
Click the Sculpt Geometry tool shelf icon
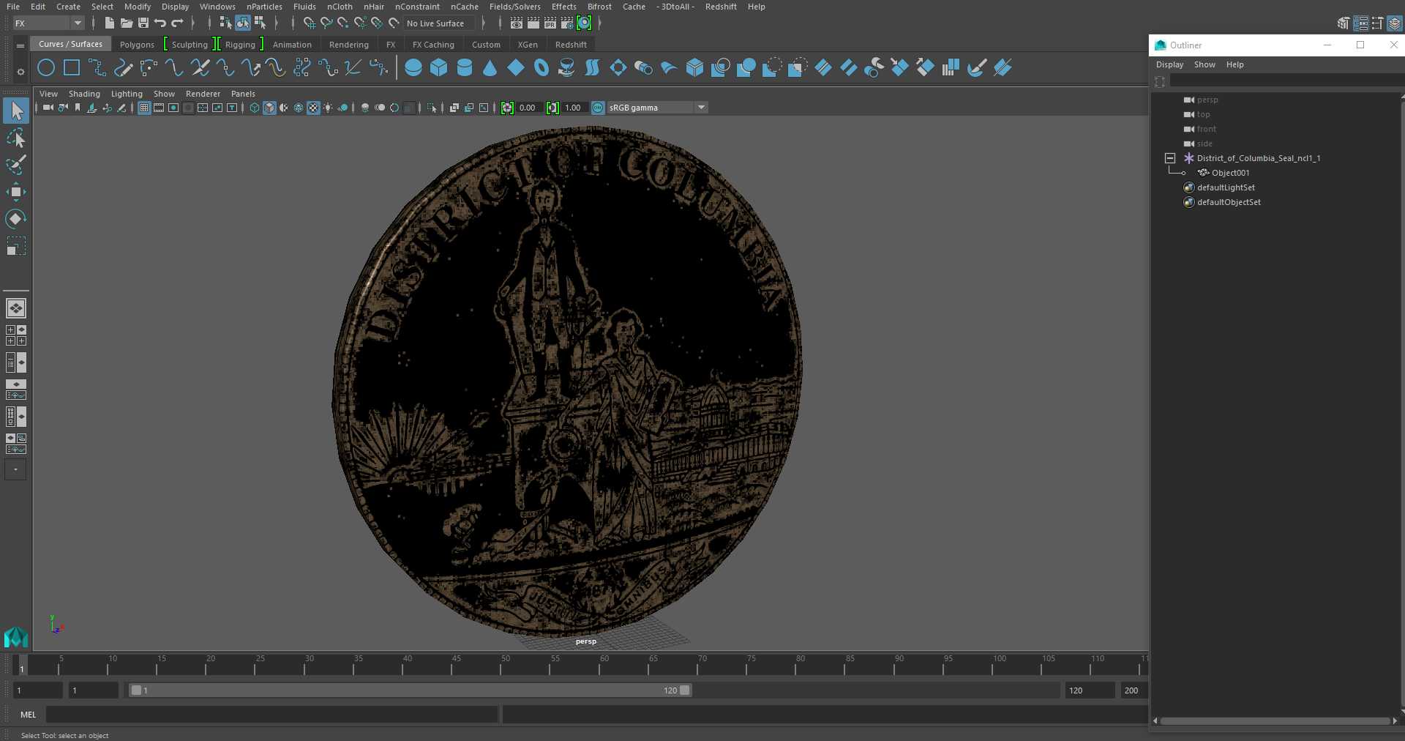point(976,68)
